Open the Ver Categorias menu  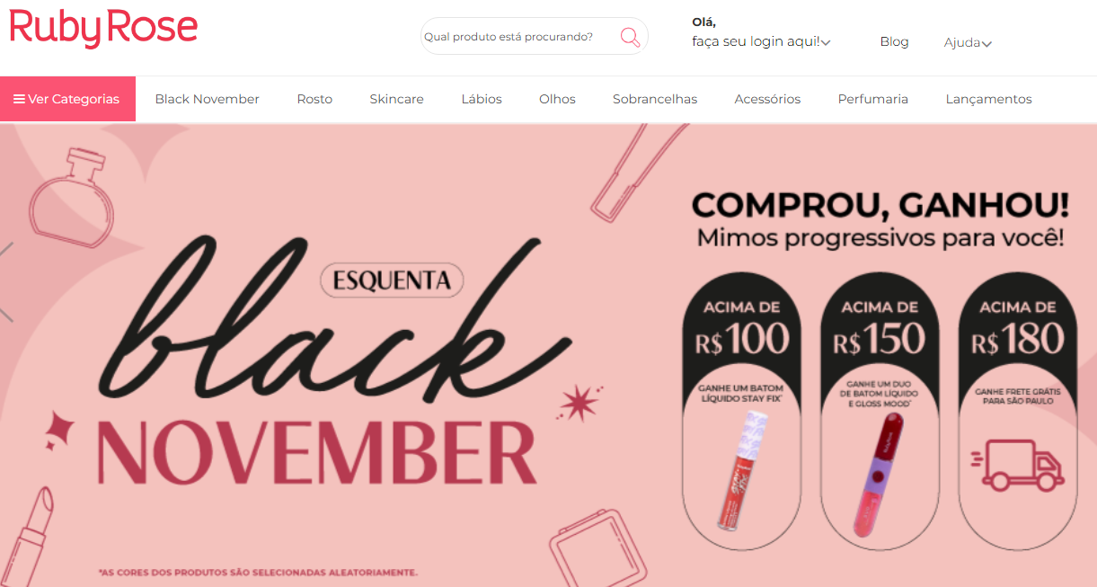[x=67, y=99]
